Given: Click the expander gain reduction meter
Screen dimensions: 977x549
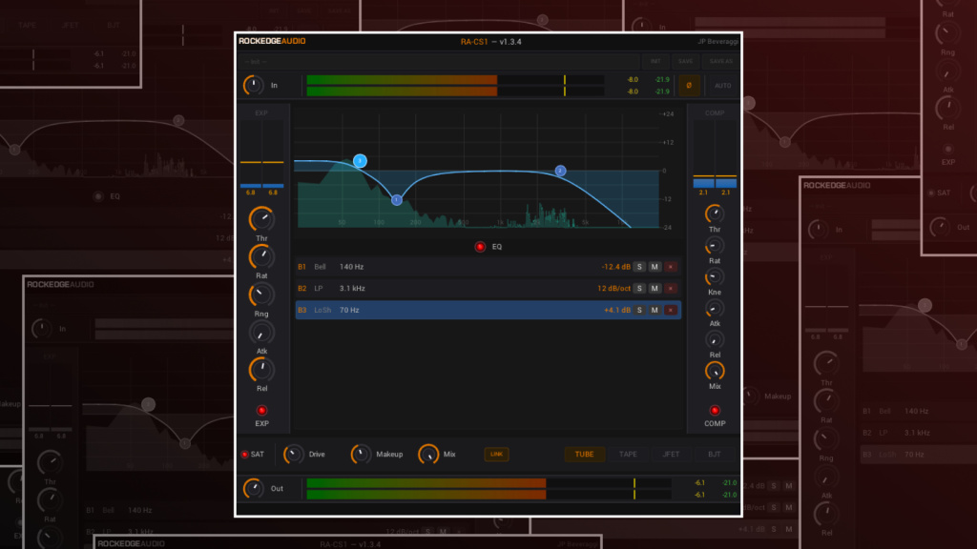Looking at the screenshot, I should [x=261, y=153].
